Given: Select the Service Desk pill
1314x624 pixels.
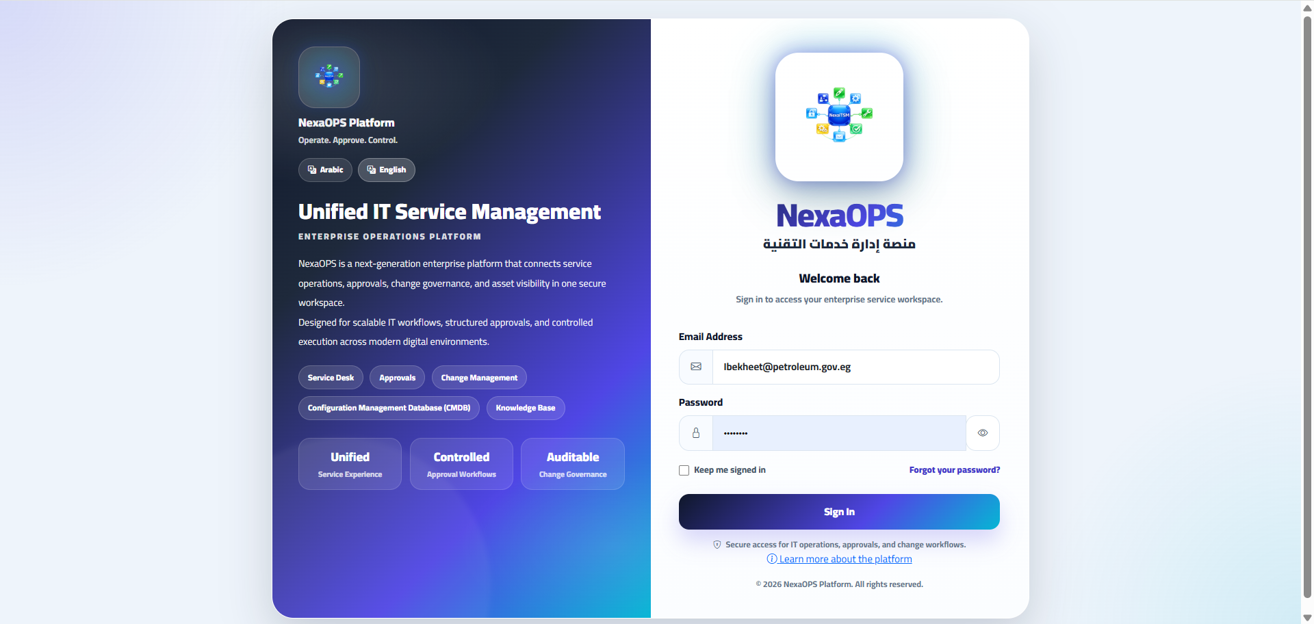Looking at the screenshot, I should 331,378.
